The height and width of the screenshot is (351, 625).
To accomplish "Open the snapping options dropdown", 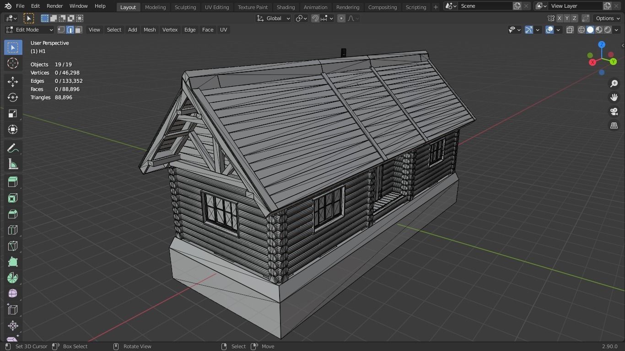I will [x=327, y=18].
